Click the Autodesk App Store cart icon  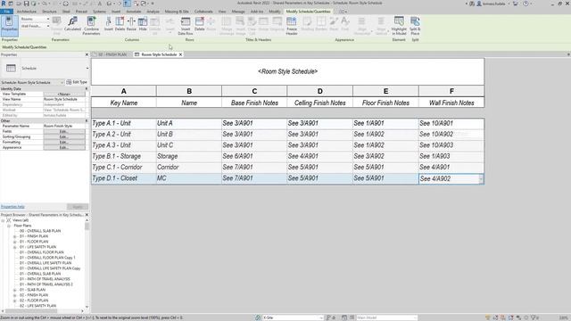pyautogui.click(x=516, y=4)
